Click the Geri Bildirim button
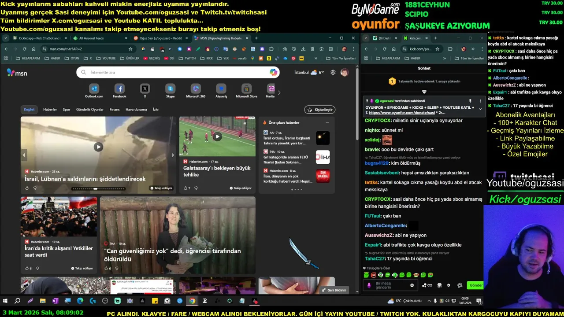 334,290
